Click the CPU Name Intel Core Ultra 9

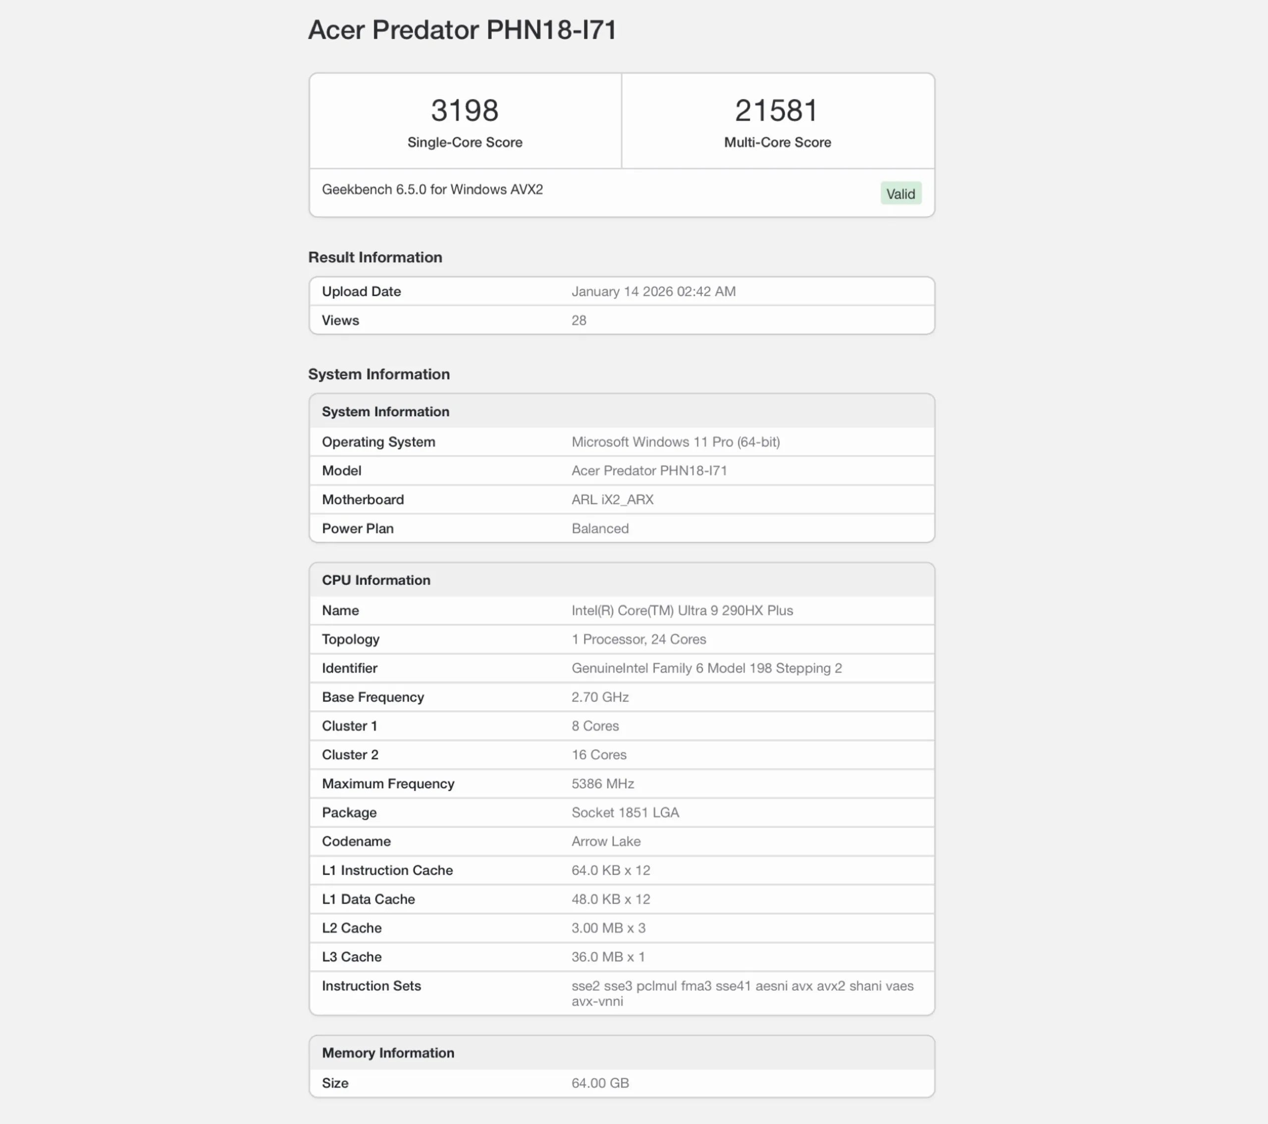[682, 610]
